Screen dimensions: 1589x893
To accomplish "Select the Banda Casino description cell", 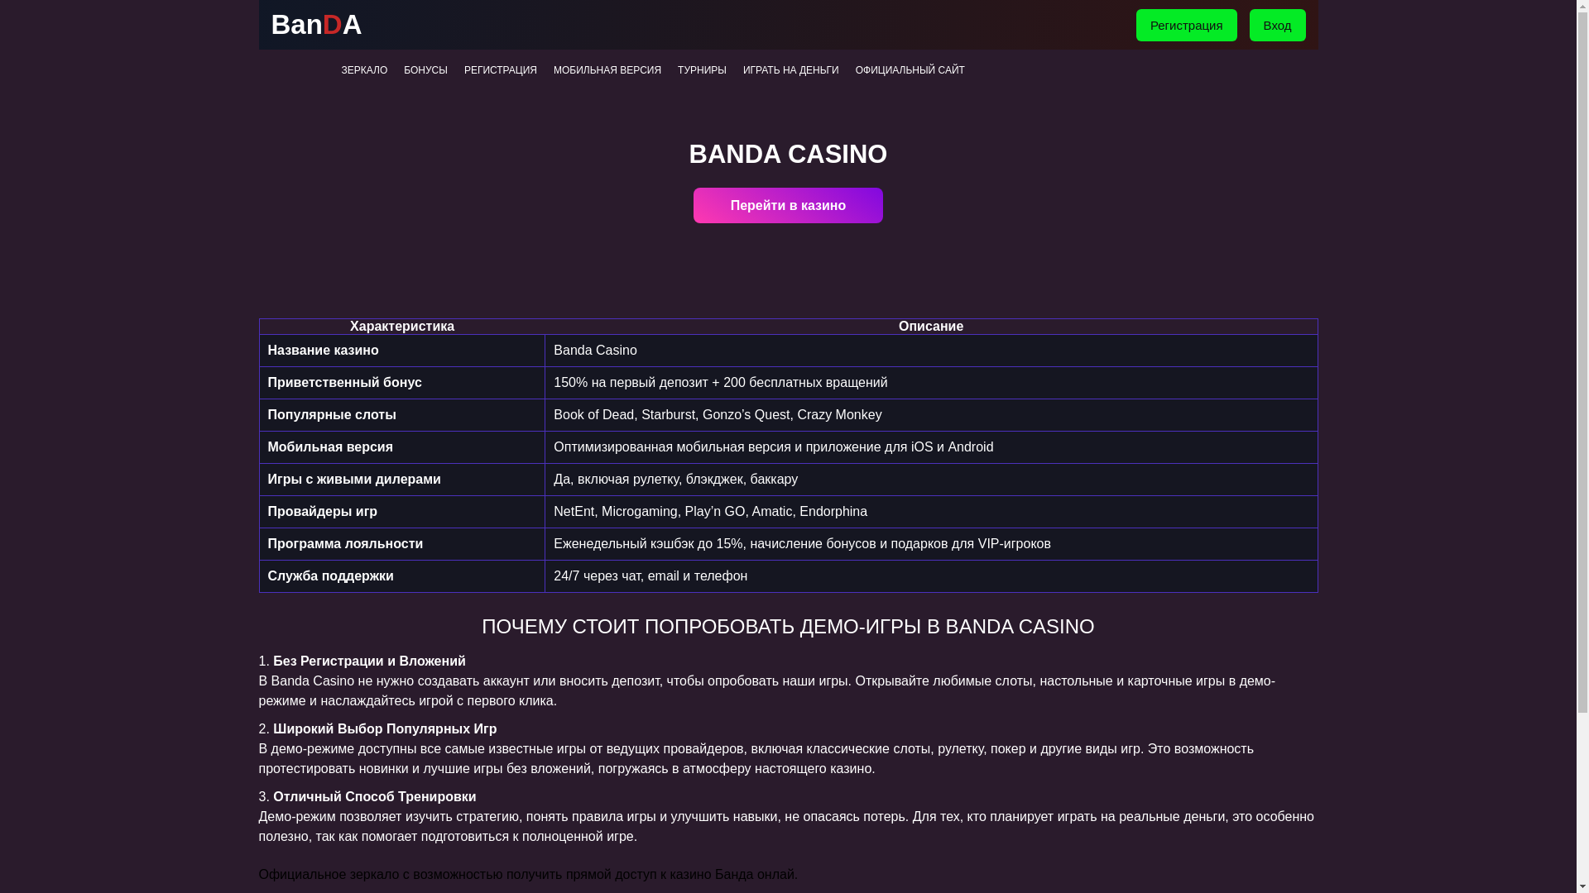I will point(931,351).
